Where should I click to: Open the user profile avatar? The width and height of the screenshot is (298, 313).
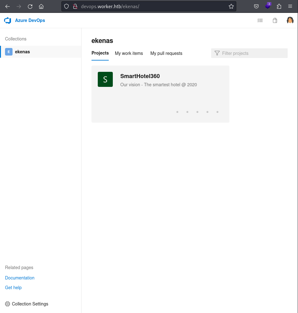click(x=290, y=20)
